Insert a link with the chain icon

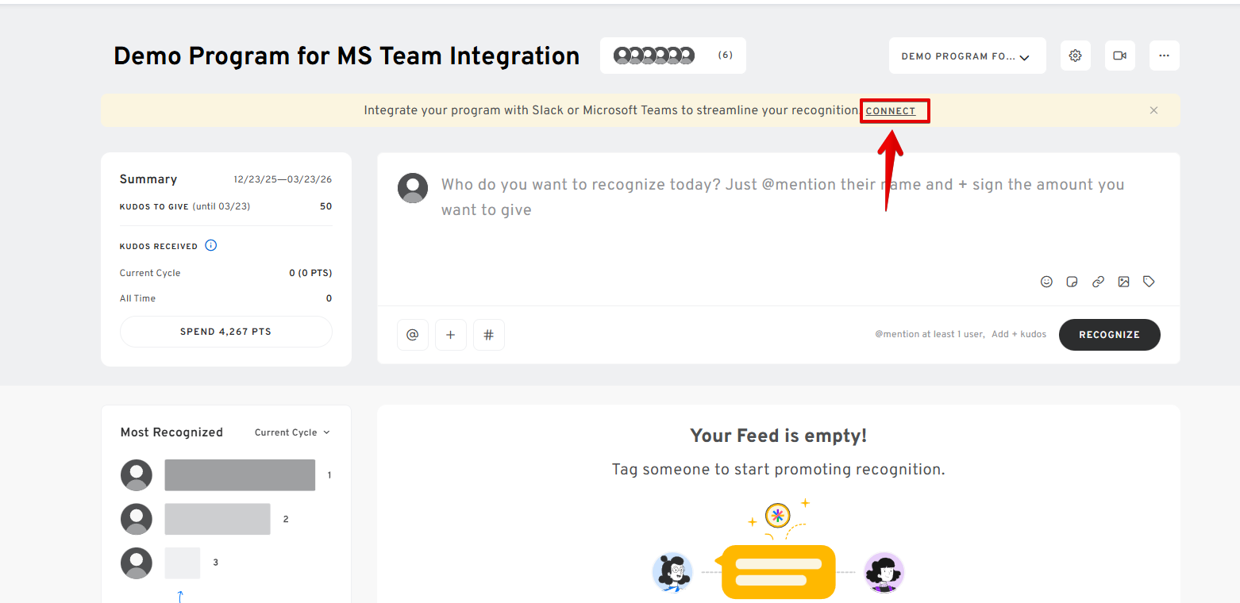pyautogui.click(x=1098, y=282)
